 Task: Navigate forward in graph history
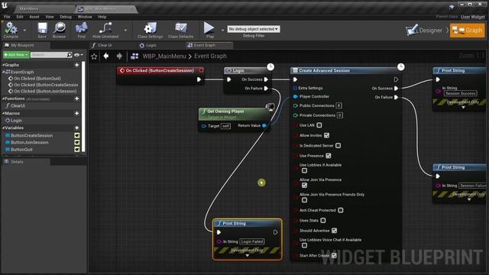[x=119, y=56]
